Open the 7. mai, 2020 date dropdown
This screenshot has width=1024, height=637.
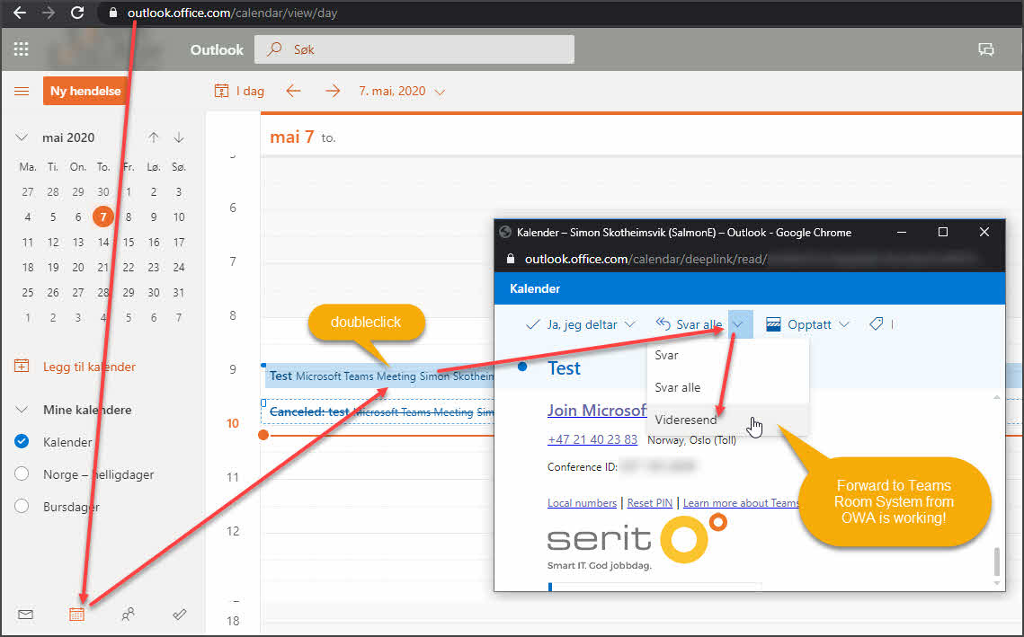(x=402, y=91)
